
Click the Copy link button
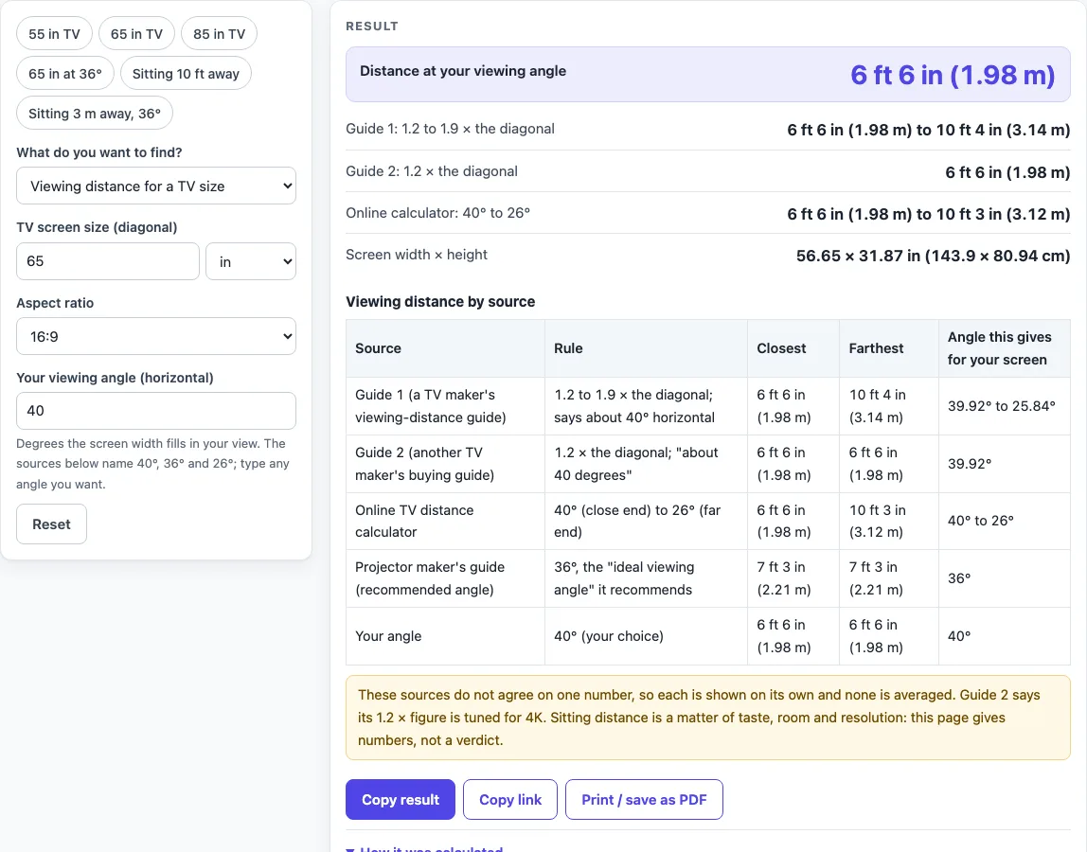[510, 799]
